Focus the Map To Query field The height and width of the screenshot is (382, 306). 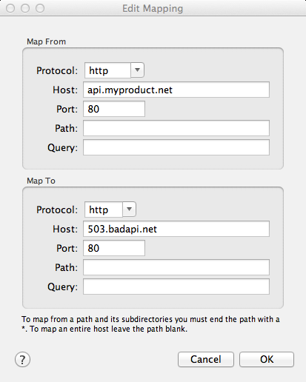point(176,286)
